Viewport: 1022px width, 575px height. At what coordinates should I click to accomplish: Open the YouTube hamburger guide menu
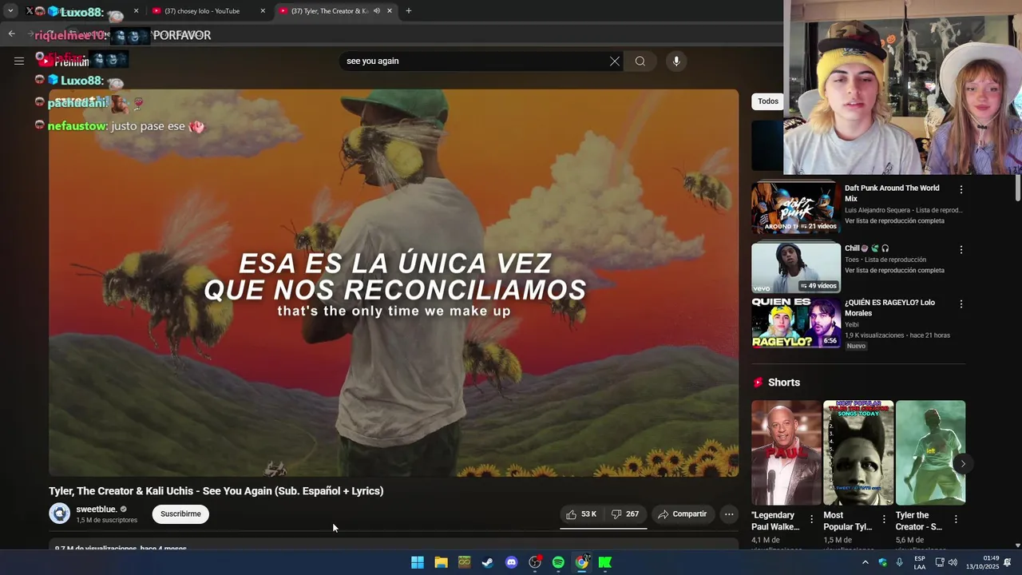tap(19, 61)
